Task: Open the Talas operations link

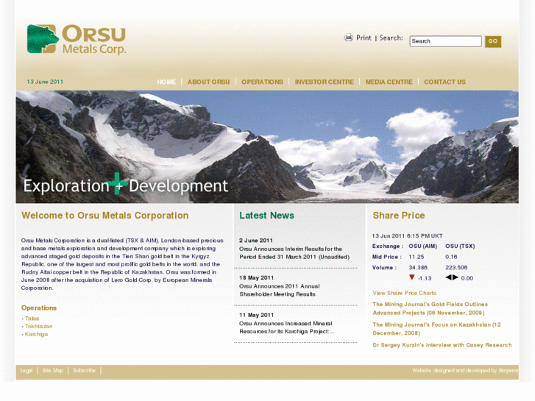Action: 32,319
